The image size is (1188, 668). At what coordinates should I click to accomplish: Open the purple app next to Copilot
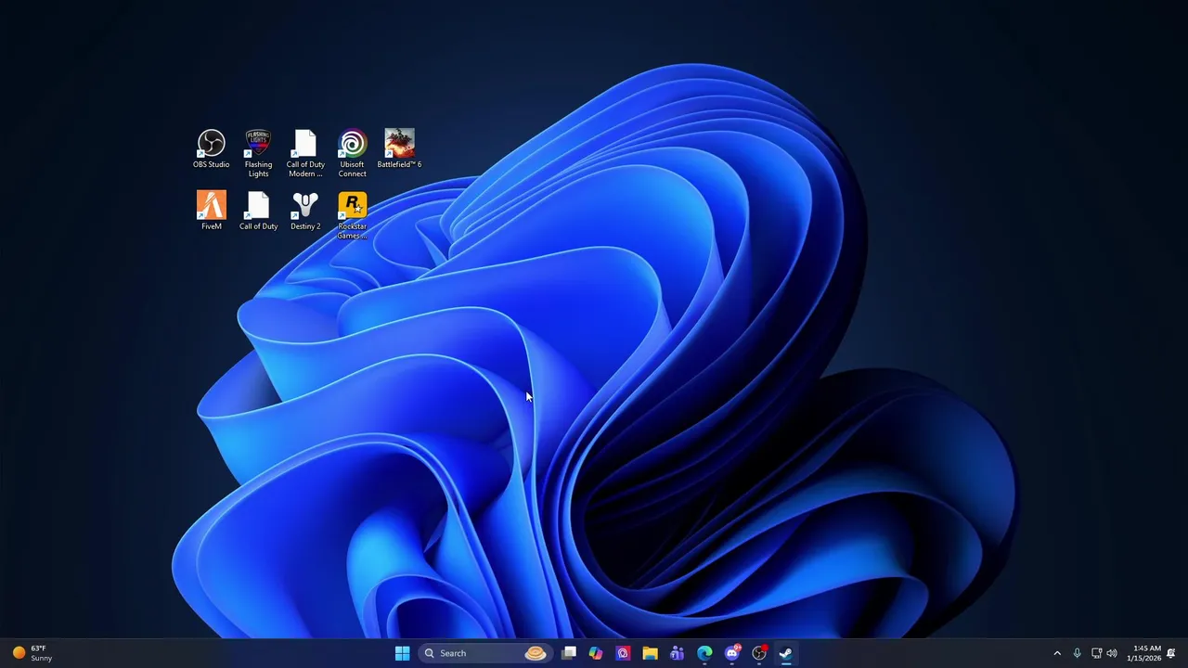pyautogui.click(x=623, y=653)
